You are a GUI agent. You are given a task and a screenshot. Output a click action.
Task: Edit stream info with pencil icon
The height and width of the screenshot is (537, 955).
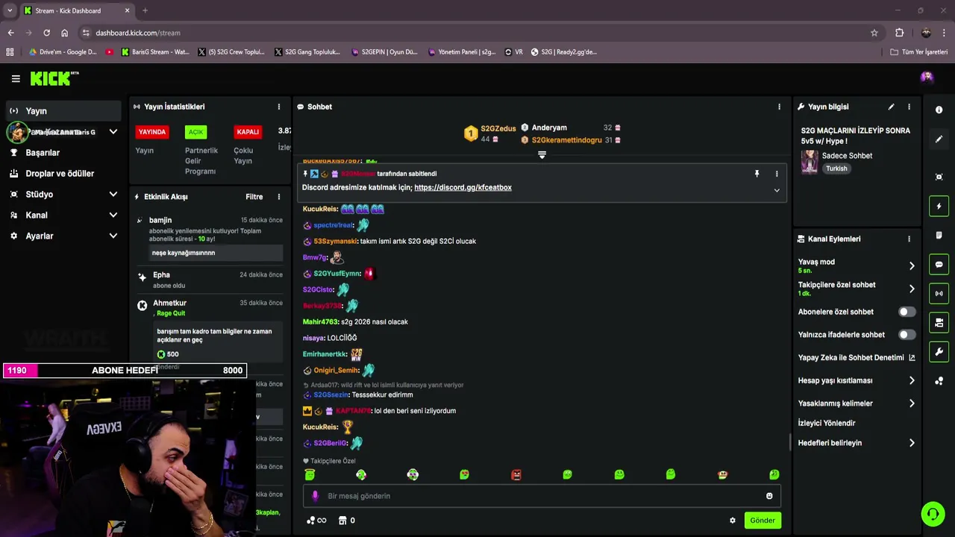tap(891, 107)
